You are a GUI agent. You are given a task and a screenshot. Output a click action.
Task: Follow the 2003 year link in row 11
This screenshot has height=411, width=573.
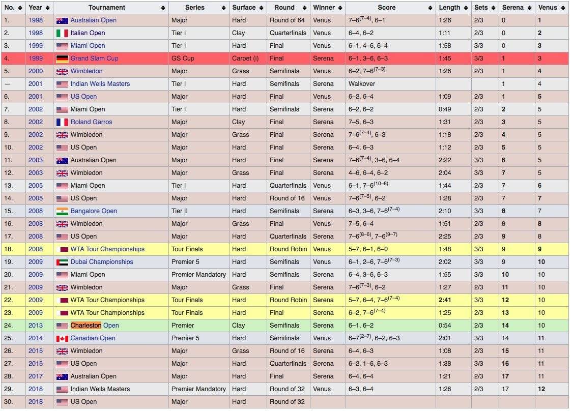click(36, 160)
